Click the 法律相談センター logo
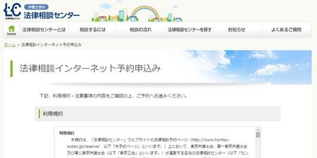The image size is (317, 158). click(41, 11)
